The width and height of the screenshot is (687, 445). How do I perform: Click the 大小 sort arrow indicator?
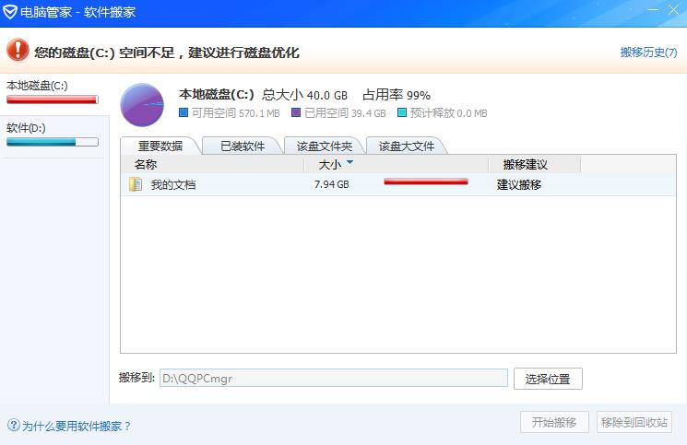349,162
